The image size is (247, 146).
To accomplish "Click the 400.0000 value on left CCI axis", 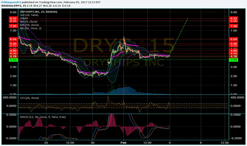I will [x=10, y=97].
